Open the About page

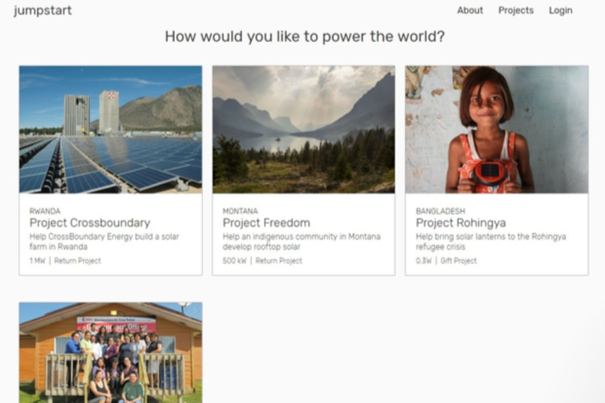[x=470, y=10]
